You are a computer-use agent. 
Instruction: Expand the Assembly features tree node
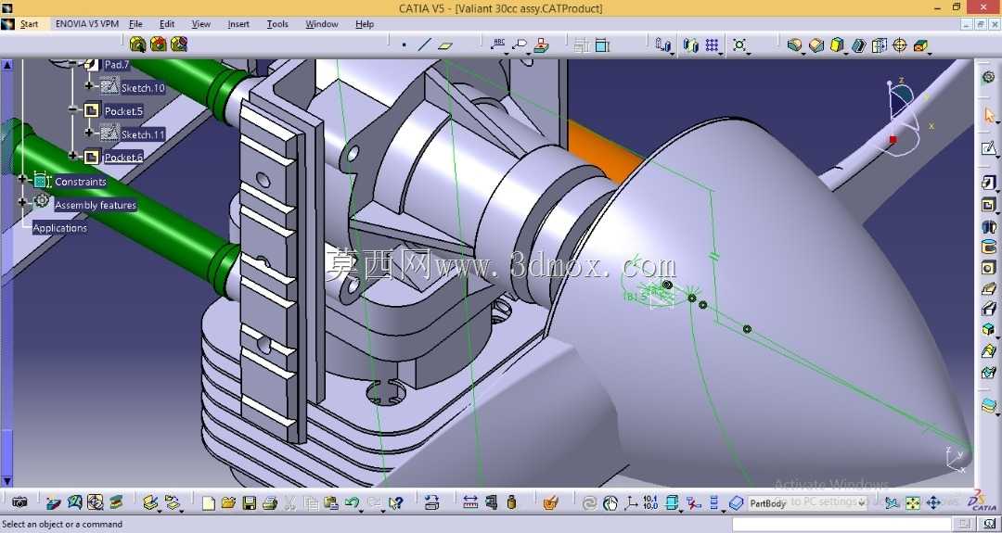[x=22, y=202]
